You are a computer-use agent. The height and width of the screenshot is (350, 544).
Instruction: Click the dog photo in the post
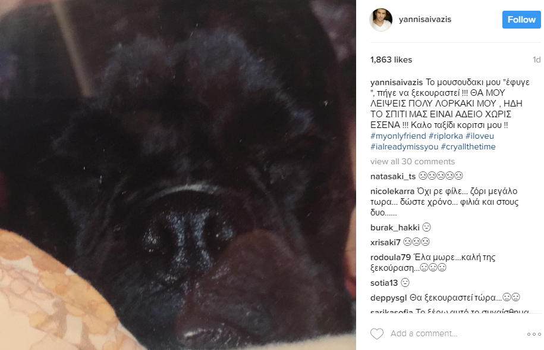click(178, 175)
